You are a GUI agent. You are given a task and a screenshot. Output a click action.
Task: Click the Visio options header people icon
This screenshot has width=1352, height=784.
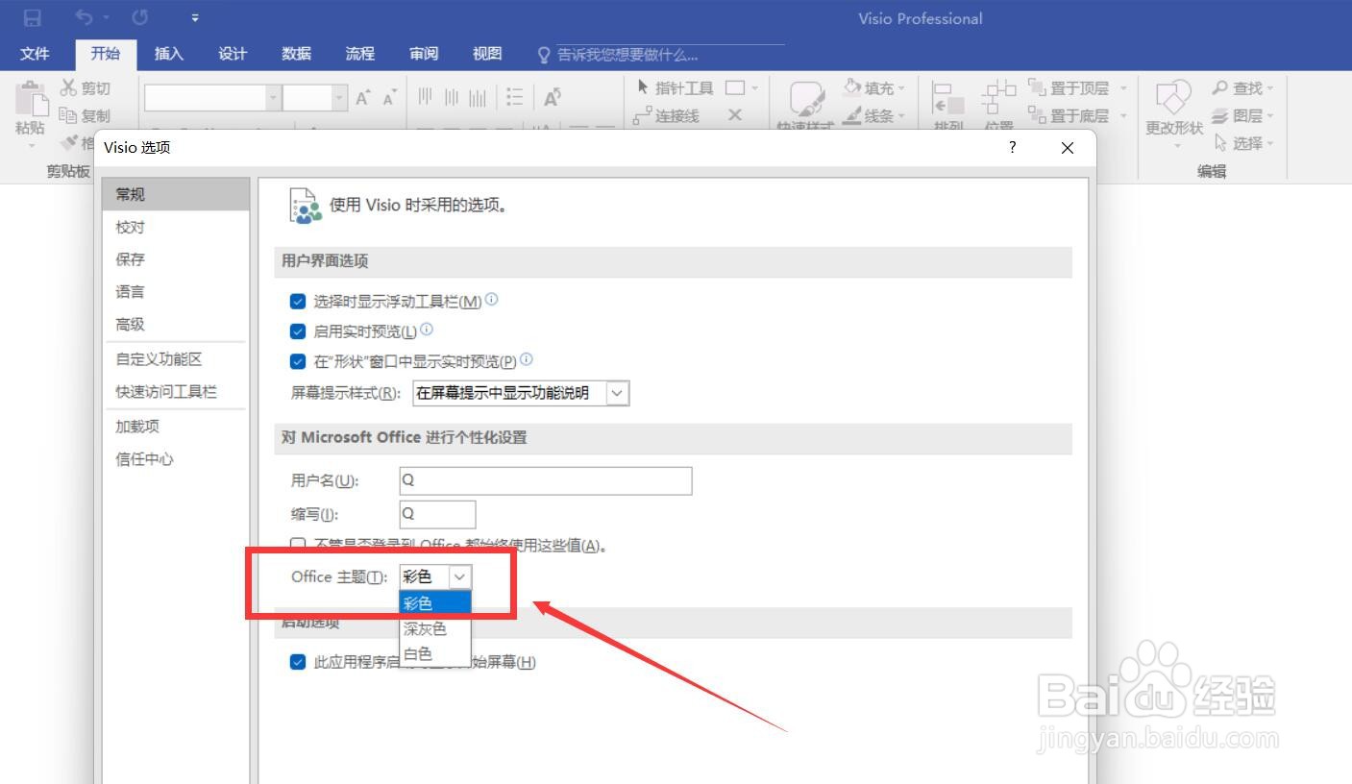(x=306, y=206)
